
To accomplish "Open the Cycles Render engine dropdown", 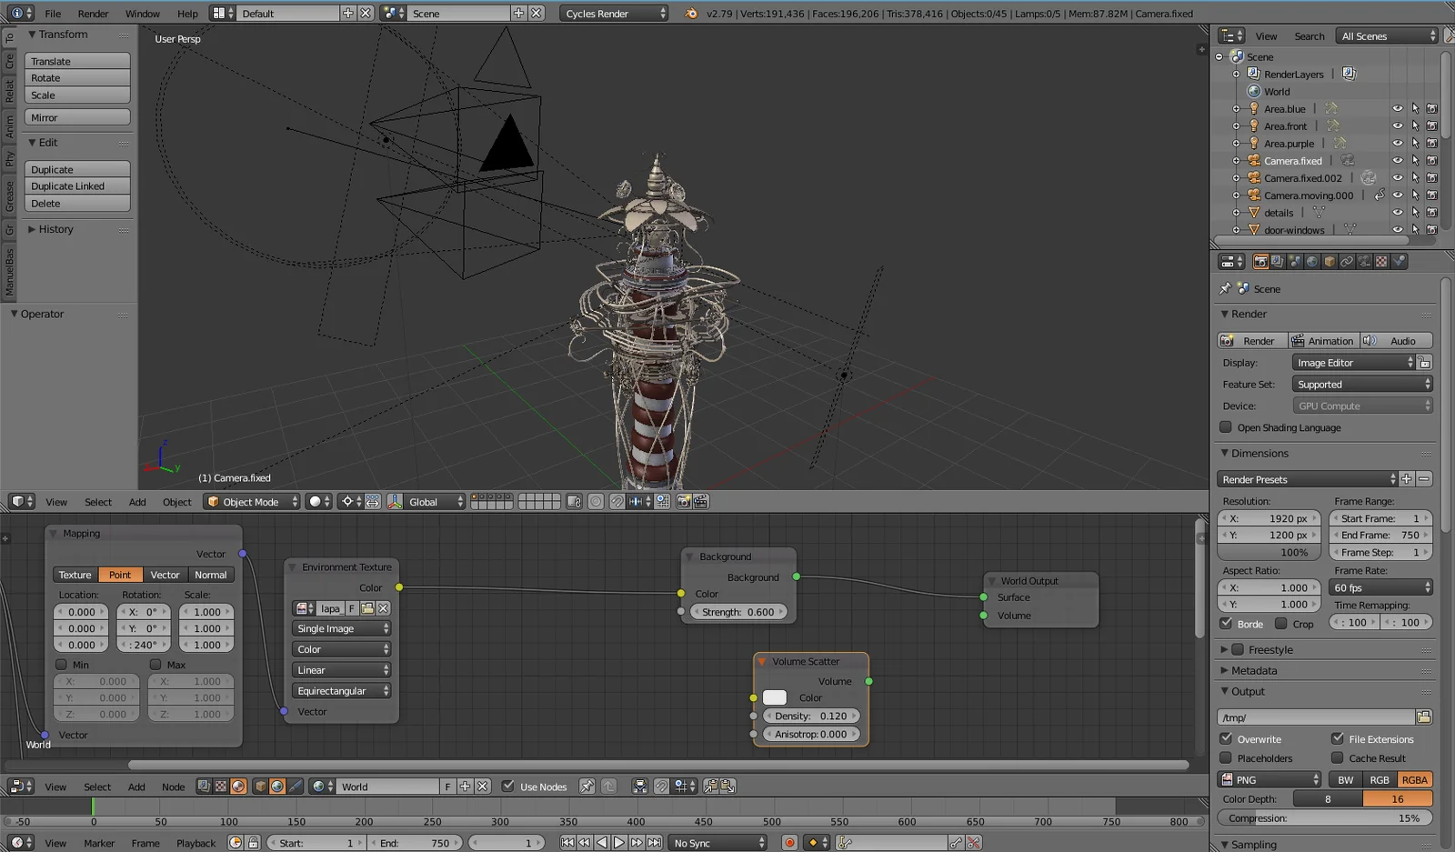I will [614, 13].
